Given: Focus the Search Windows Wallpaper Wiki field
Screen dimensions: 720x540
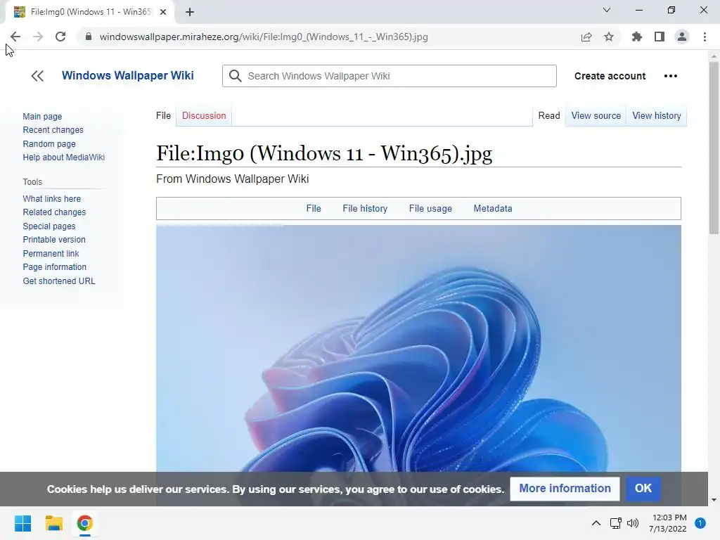Looking at the screenshot, I should (x=390, y=76).
